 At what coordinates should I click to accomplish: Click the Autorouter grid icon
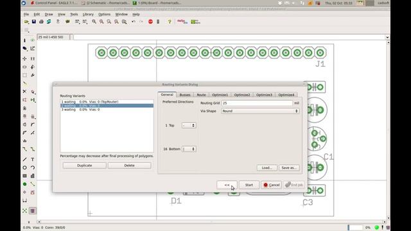pyautogui.click(x=33, y=210)
